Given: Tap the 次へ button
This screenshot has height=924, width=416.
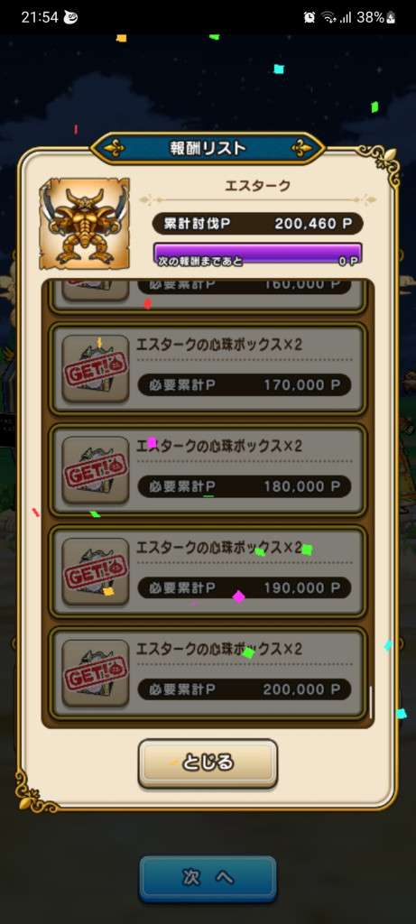Looking at the screenshot, I should pos(208,879).
